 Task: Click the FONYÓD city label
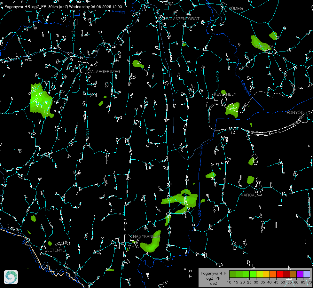[295, 113]
